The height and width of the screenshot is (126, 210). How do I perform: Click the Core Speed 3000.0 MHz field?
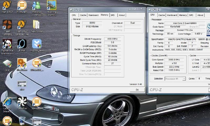point(174,60)
